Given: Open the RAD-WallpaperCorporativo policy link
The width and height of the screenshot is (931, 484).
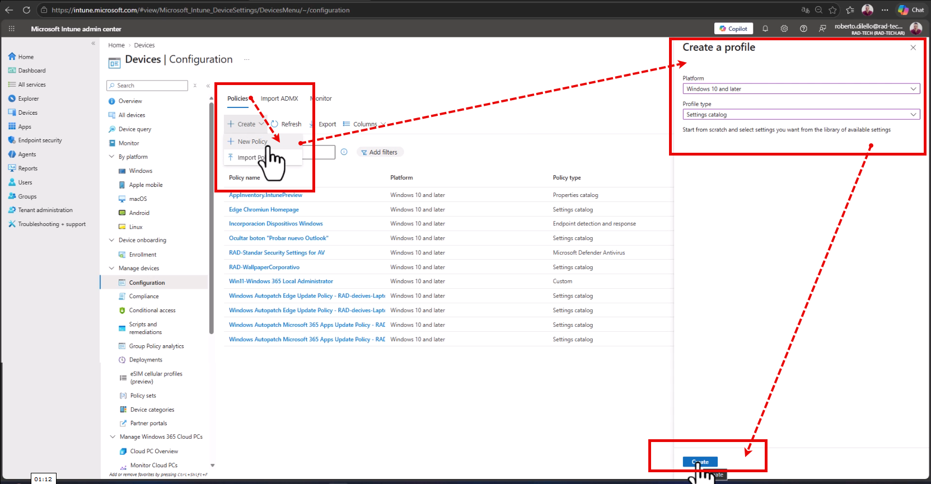Looking at the screenshot, I should pos(264,267).
